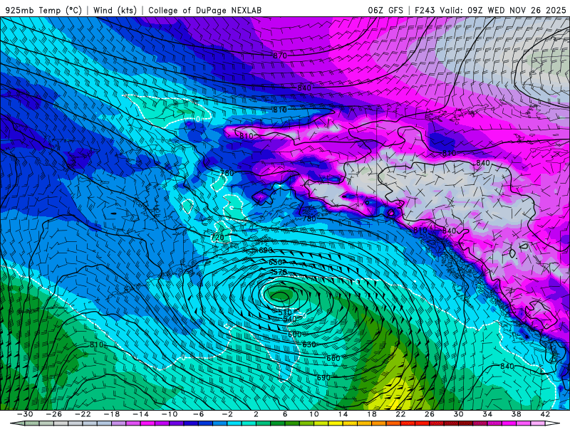This screenshot has height=427, width=570.
Task: Click the −10 color scale label
Action: point(170,414)
